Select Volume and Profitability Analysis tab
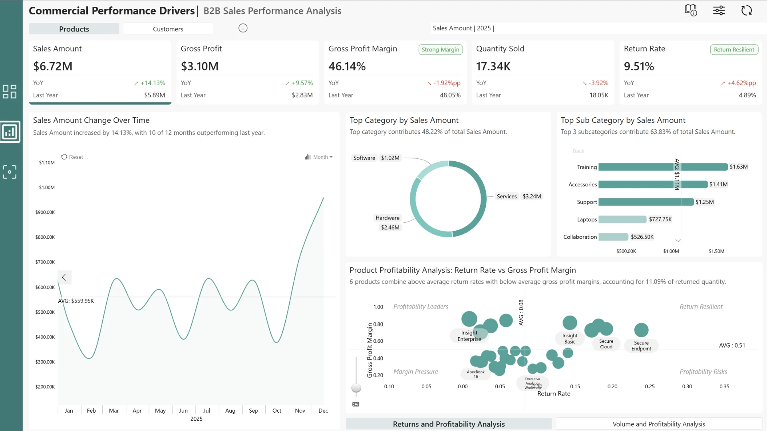This screenshot has height=431, width=767. pos(659,424)
